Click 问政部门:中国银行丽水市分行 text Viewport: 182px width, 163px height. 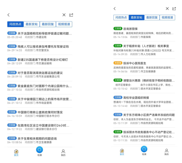pos(42,116)
